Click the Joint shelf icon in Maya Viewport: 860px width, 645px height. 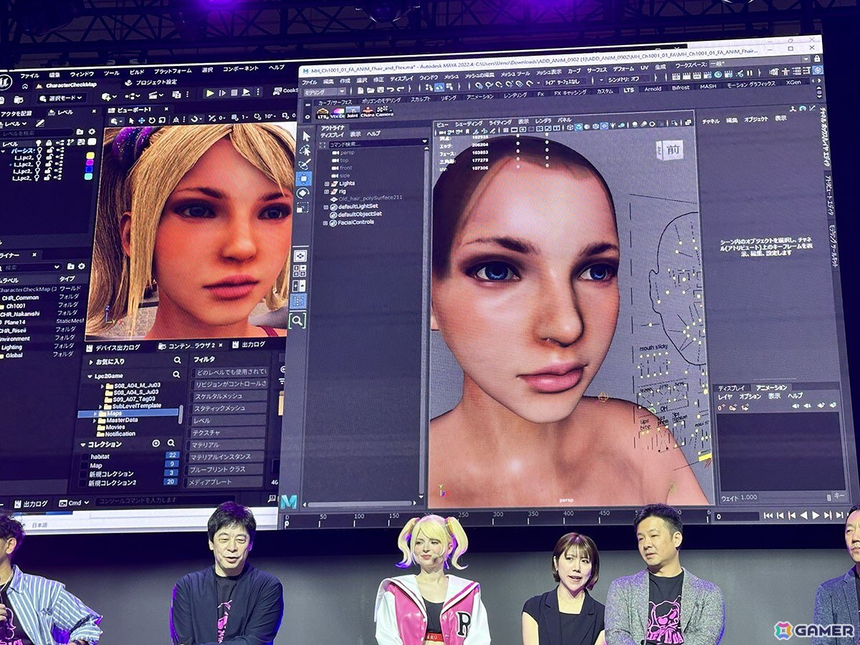(x=353, y=112)
